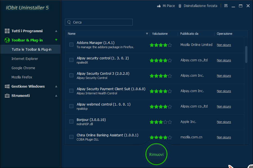The height and width of the screenshot is (168, 253).
Task: Click Non sicuro for China Online Banking Assistant
Action: (224, 137)
